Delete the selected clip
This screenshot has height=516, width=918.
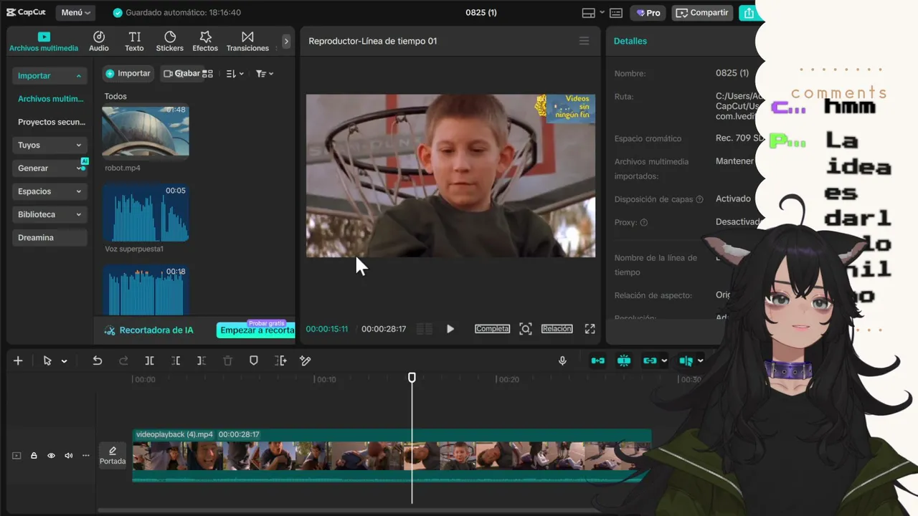pyautogui.click(x=227, y=360)
